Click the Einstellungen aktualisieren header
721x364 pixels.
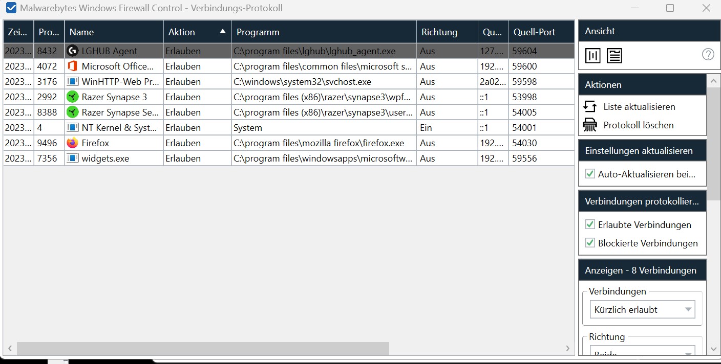click(x=642, y=150)
